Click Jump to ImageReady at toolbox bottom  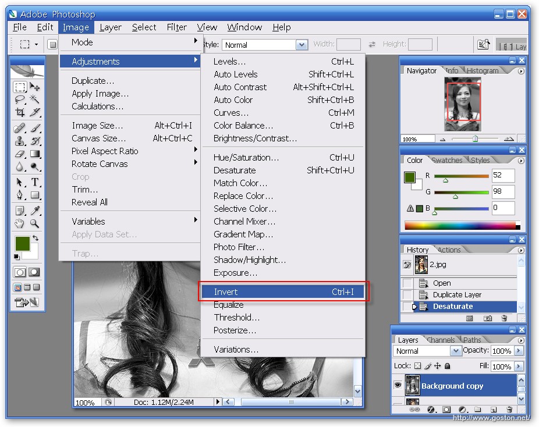click(x=27, y=303)
